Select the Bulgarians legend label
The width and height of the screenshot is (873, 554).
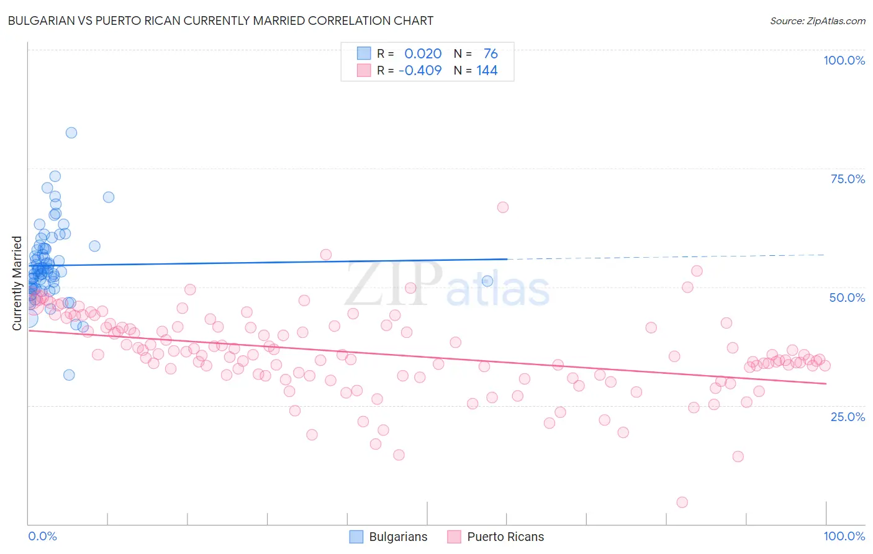(398, 537)
